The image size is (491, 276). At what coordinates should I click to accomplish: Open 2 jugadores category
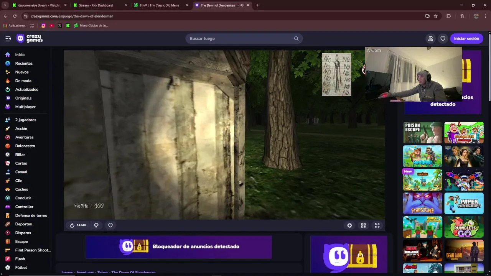click(x=26, y=120)
